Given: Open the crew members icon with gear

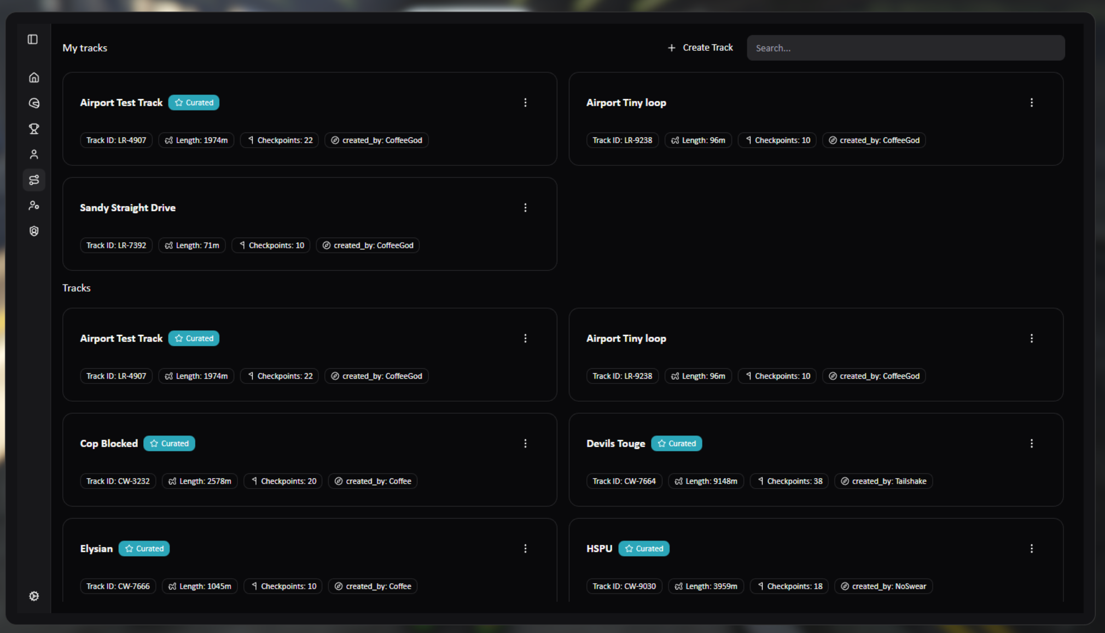Looking at the screenshot, I should tap(34, 206).
